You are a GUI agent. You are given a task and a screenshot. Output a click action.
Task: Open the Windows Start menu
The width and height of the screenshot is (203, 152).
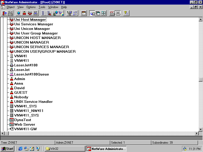pyautogui.click(x=7, y=149)
